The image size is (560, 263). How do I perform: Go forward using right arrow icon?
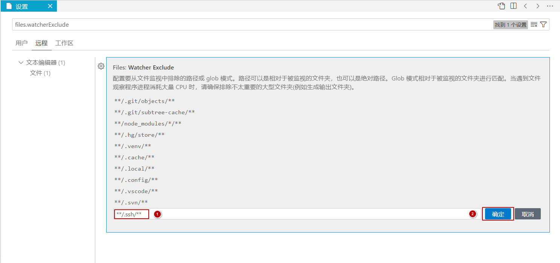pyautogui.click(x=538, y=6)
